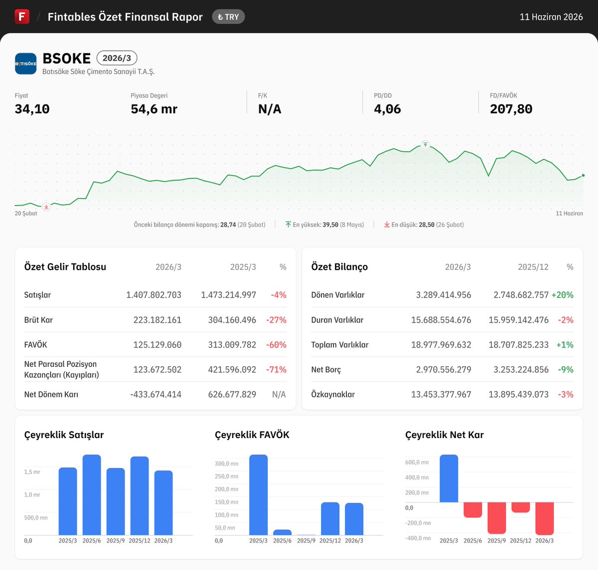598x570 pixels.
Task: Click the En yüksek value 39,50
Action: pyautogui.click(x=330, y=225)
